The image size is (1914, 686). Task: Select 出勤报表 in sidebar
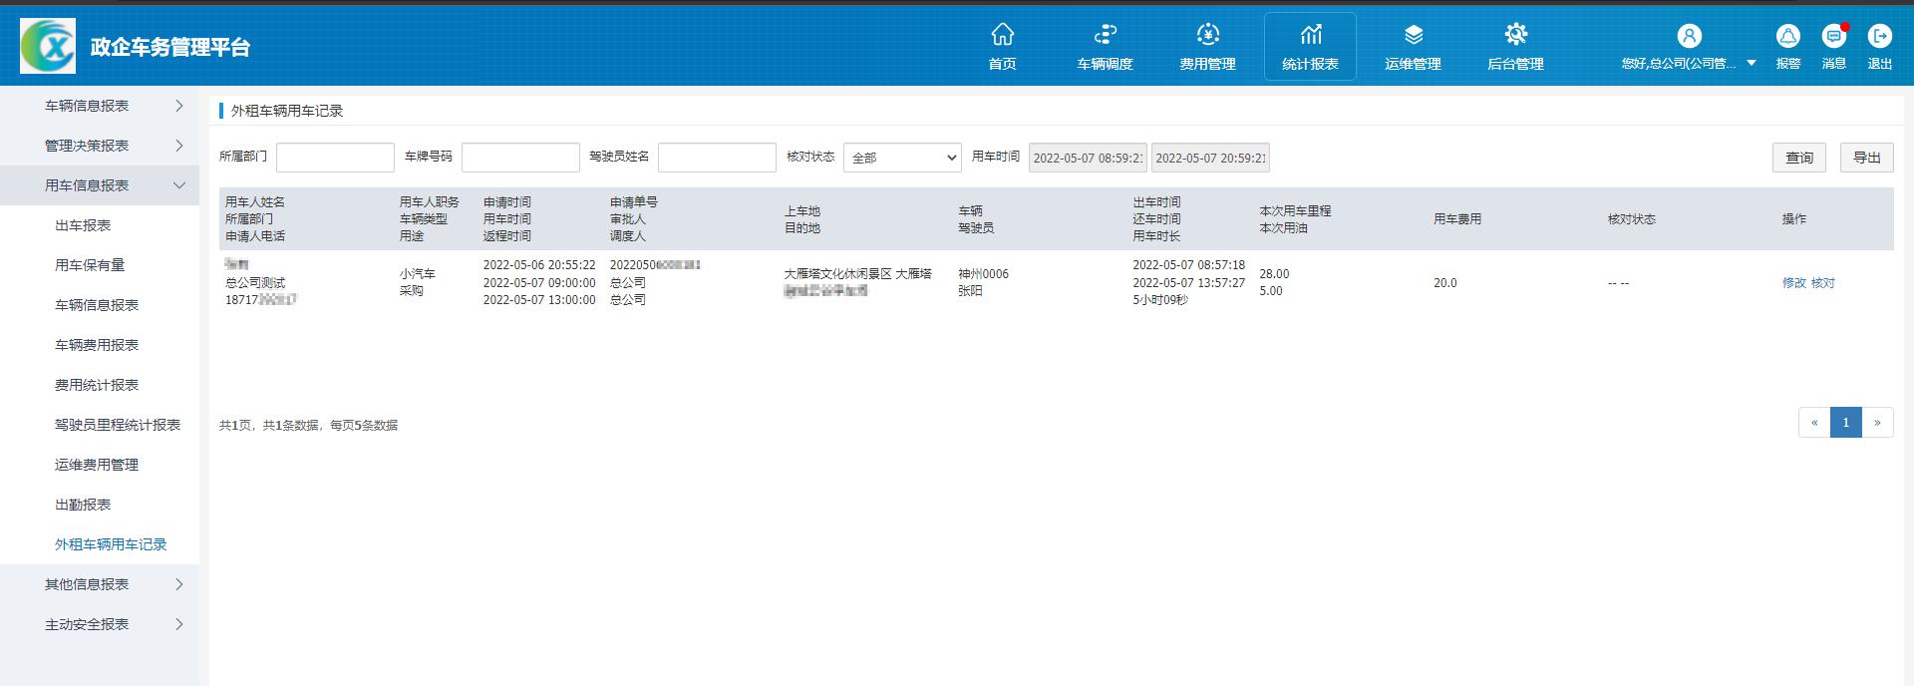(x=83, y=505)
